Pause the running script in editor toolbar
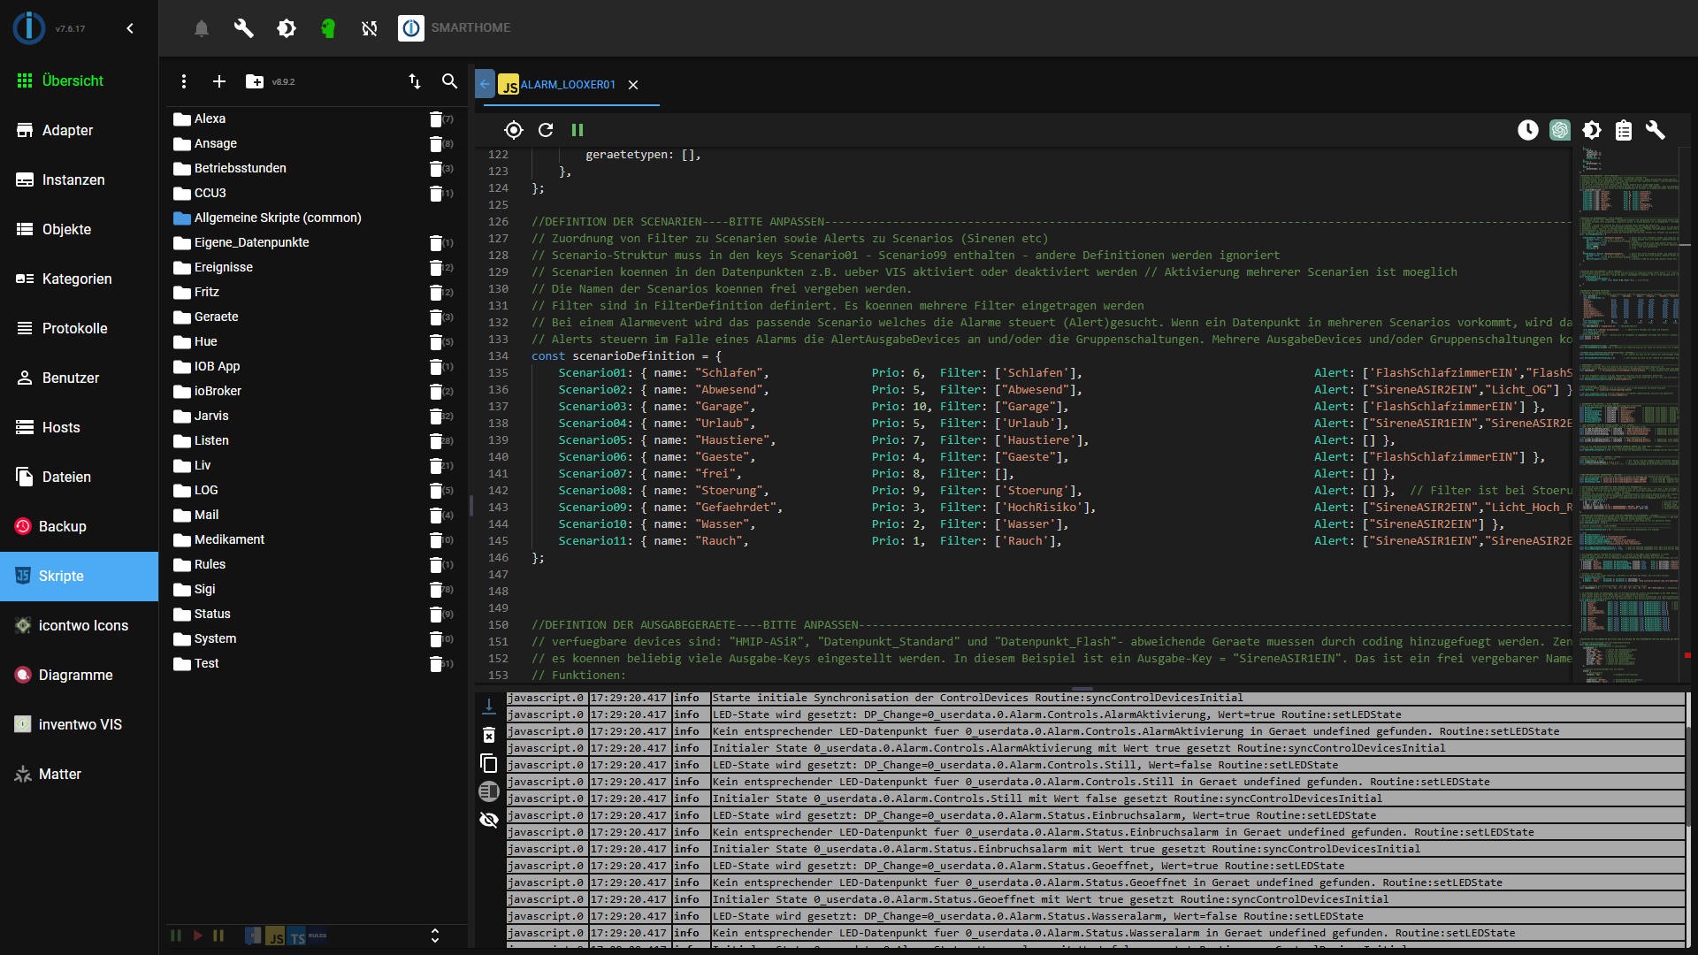Viewport: 1698px width, 955px height. tap(577, 131)
